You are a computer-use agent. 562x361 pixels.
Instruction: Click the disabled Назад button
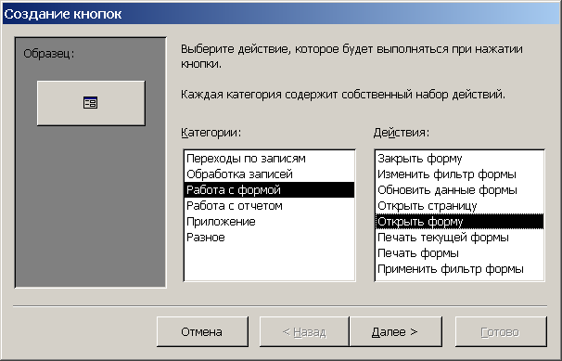pyautogui.click(x=304, y=331)
